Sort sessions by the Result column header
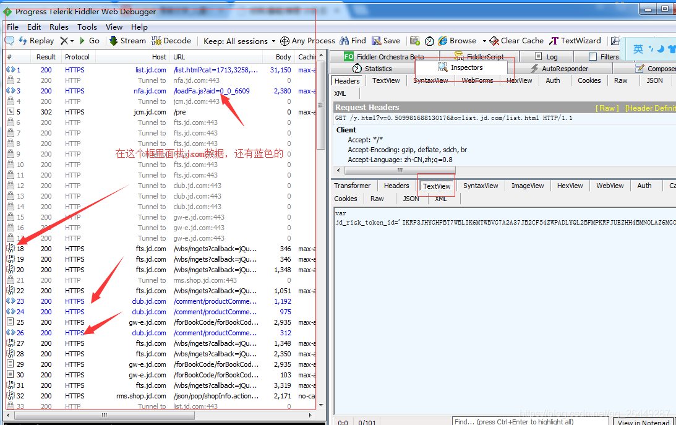 (x=46, y=57)
